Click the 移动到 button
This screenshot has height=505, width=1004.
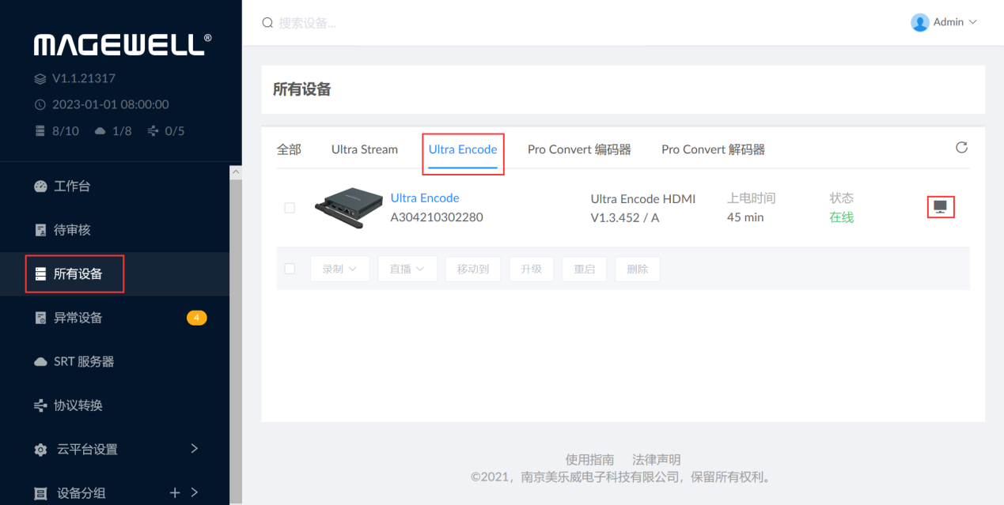tap(473, 269)
